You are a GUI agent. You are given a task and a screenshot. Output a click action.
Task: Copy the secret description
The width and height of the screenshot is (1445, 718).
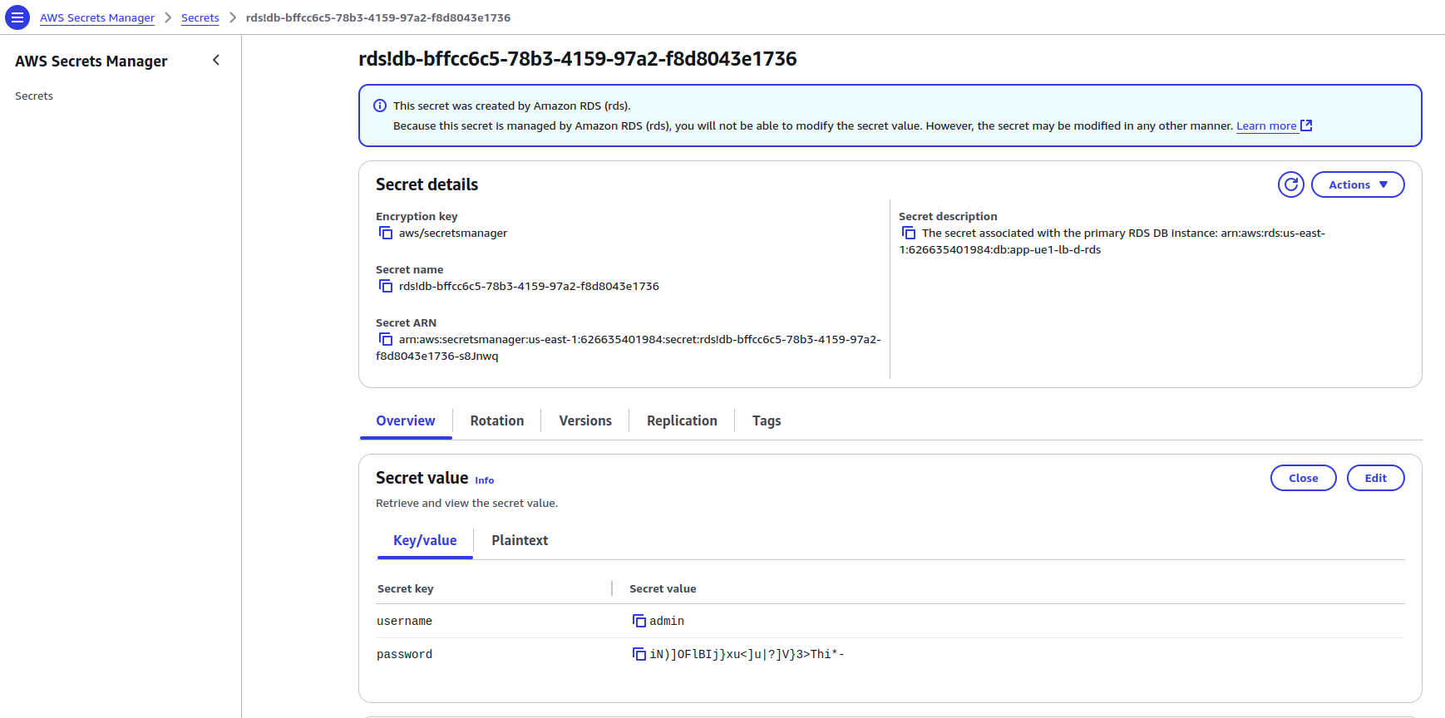909,233
